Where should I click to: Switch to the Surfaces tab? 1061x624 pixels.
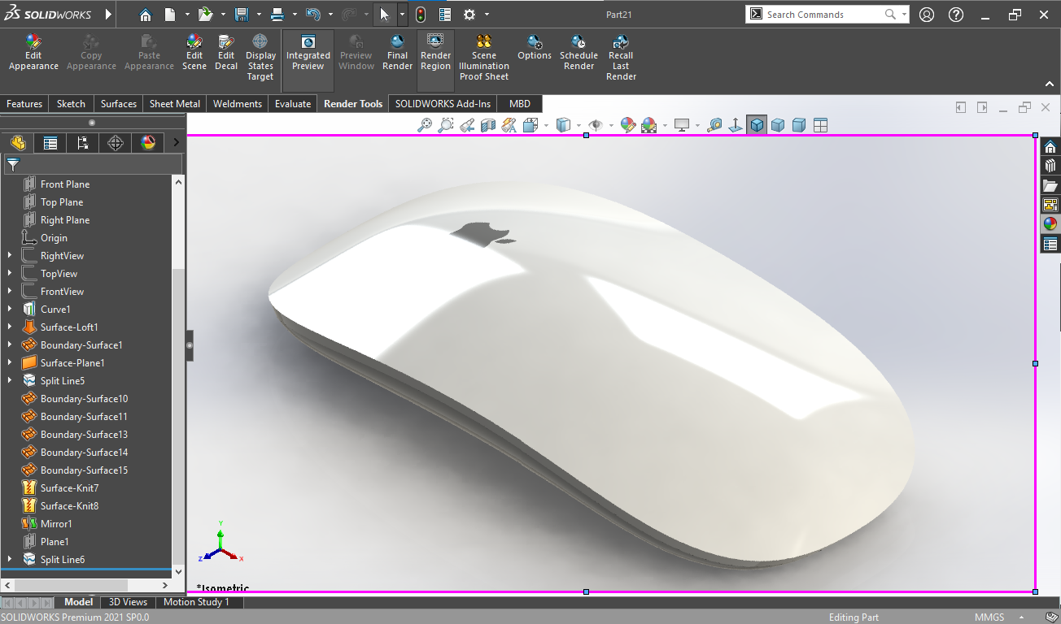pos(119,104)
